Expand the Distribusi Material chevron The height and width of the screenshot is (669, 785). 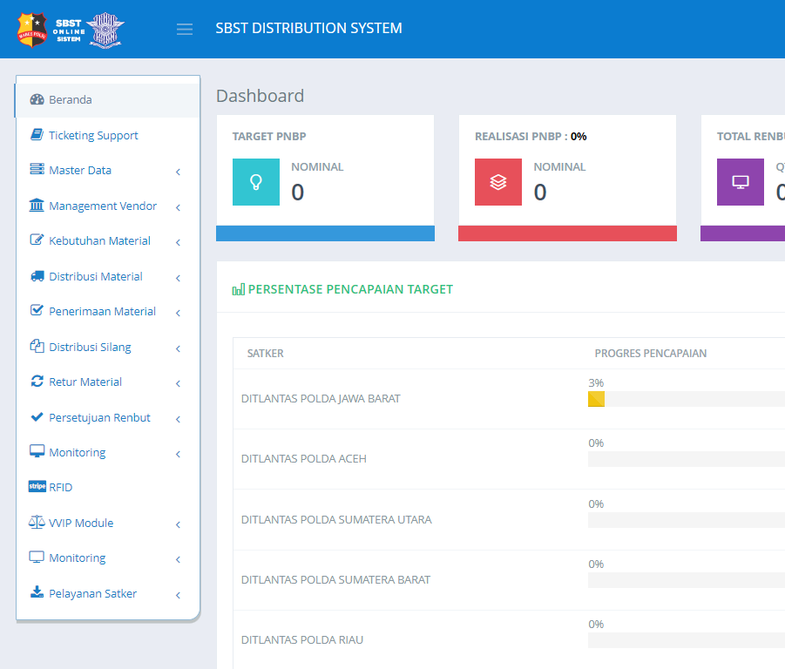pyautogui.click(x=179, y=278)
